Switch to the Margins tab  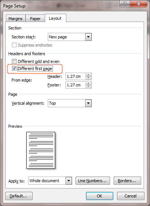[16, 19]
